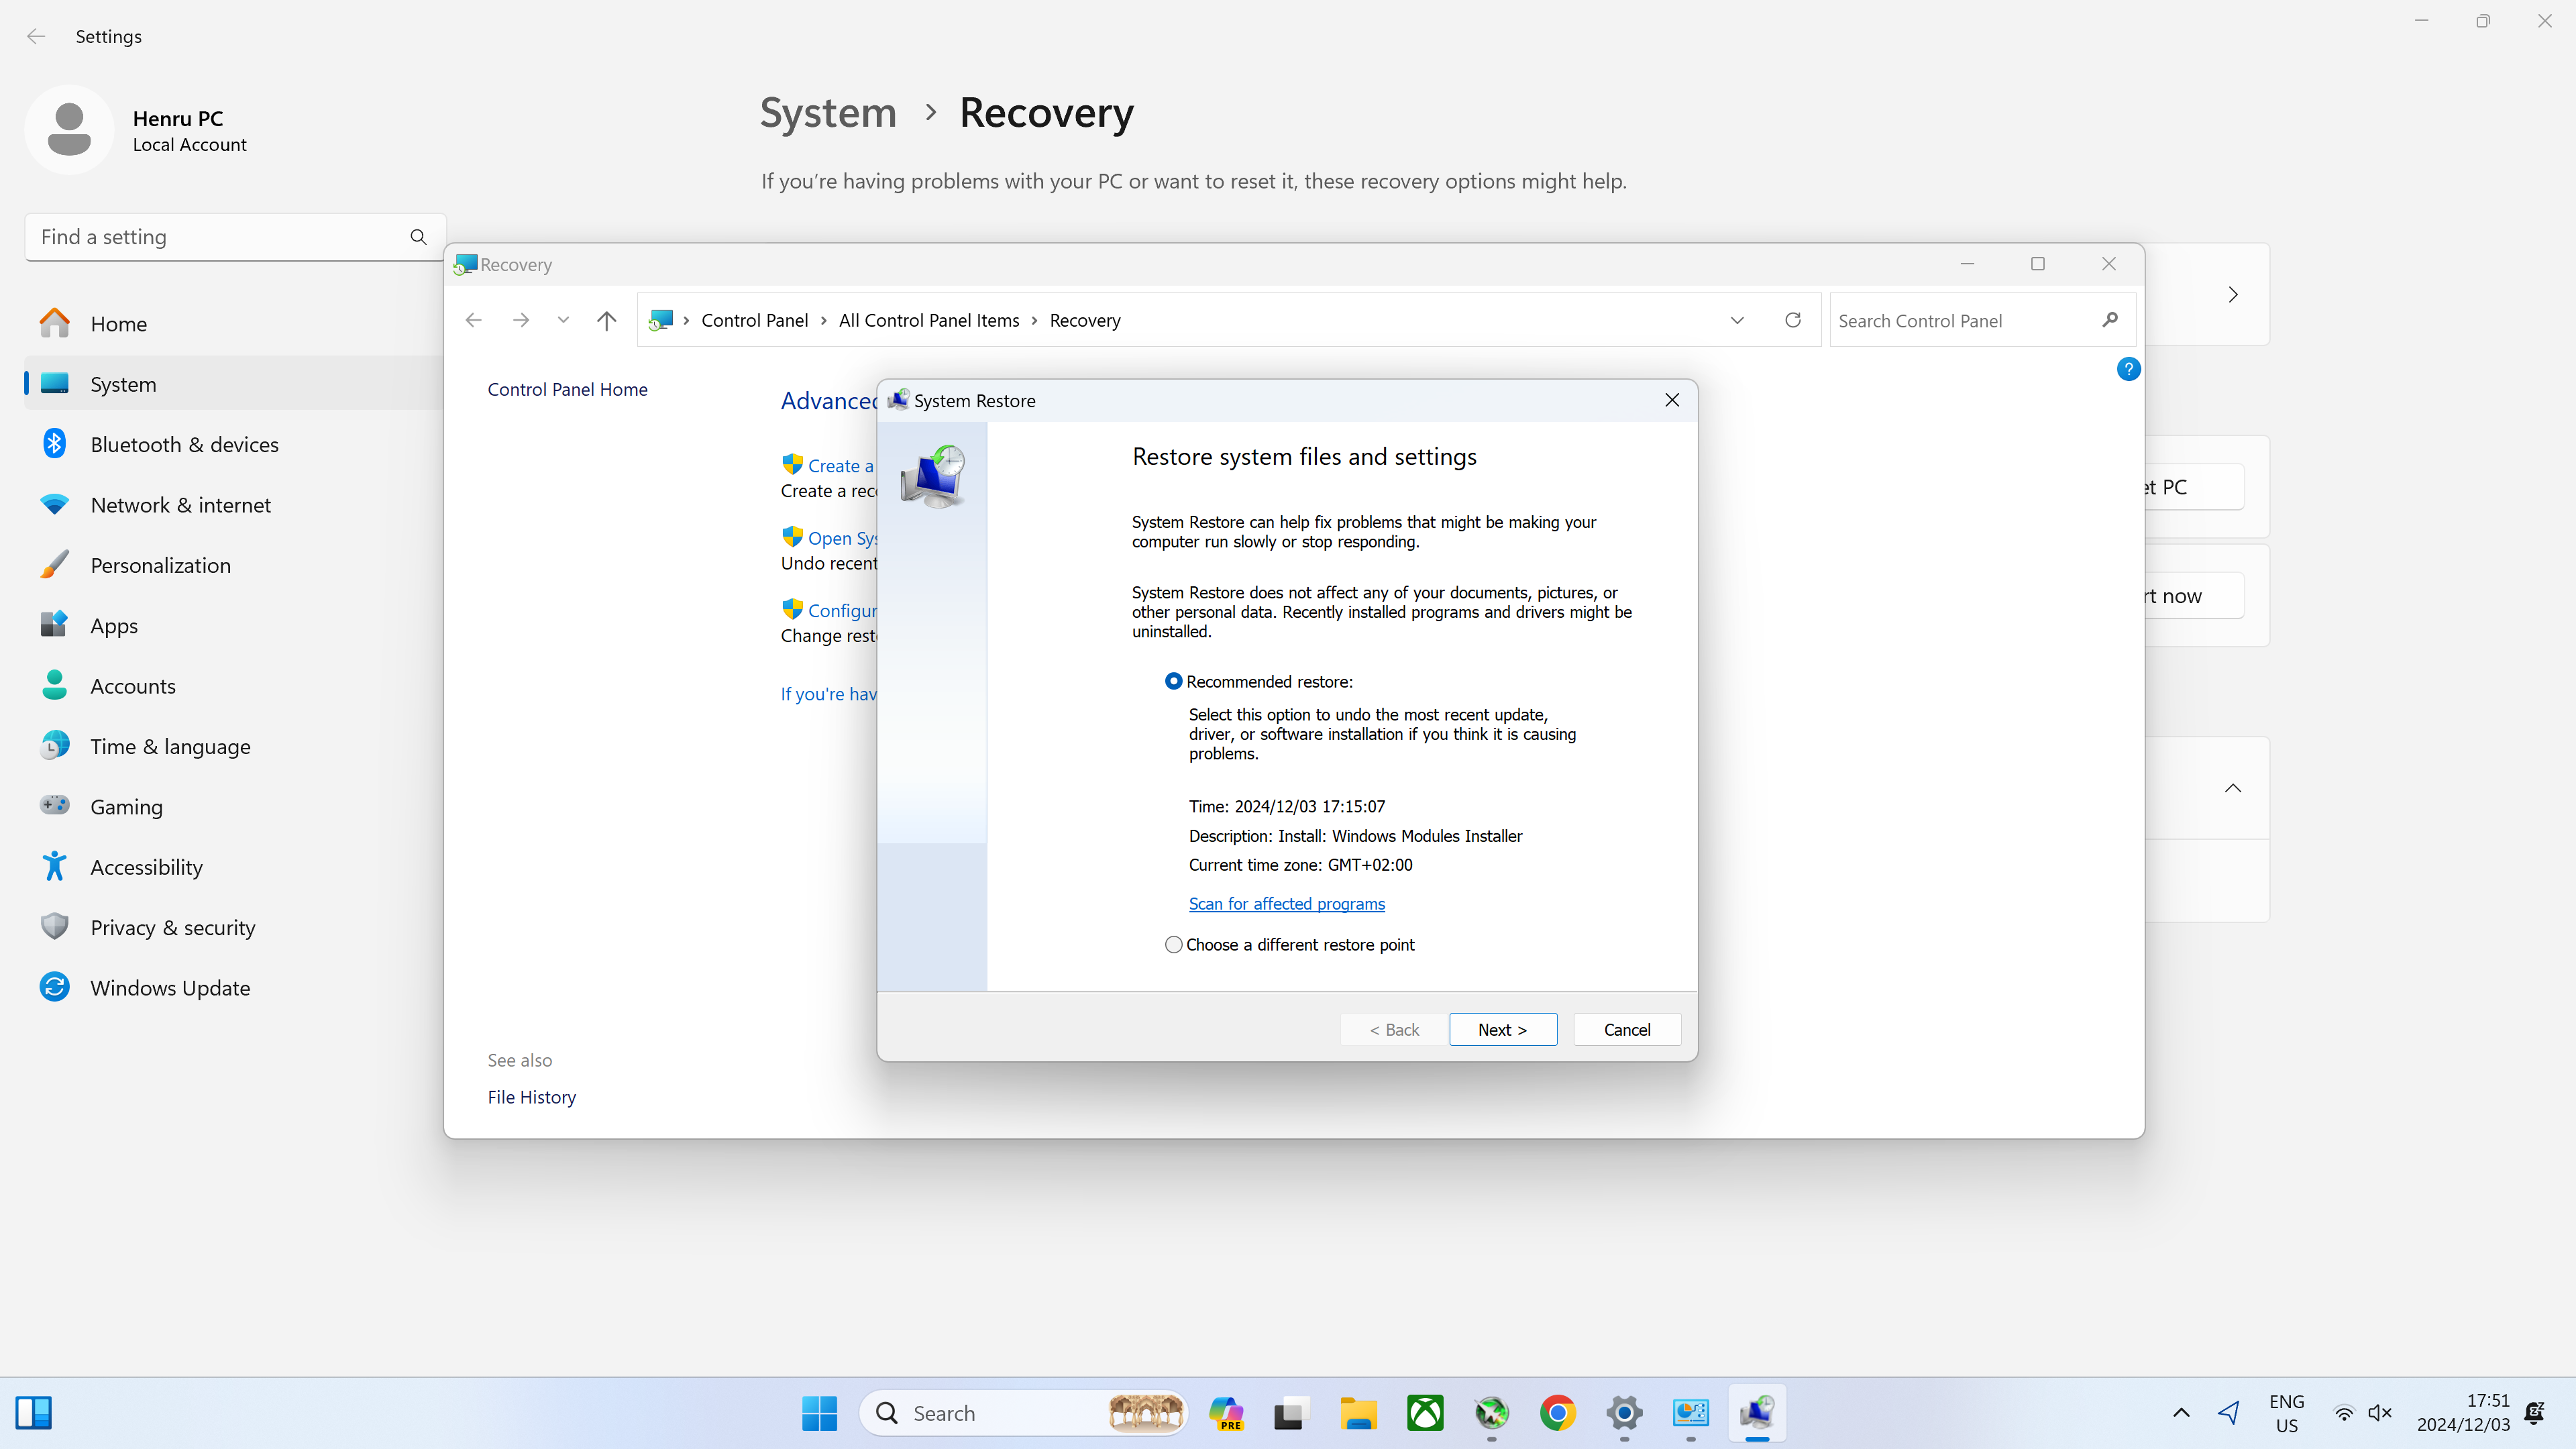This screenshot has width=2576, height=1449.
Task: Select the Recommended restore radio button
Action: pos(1174,681)
